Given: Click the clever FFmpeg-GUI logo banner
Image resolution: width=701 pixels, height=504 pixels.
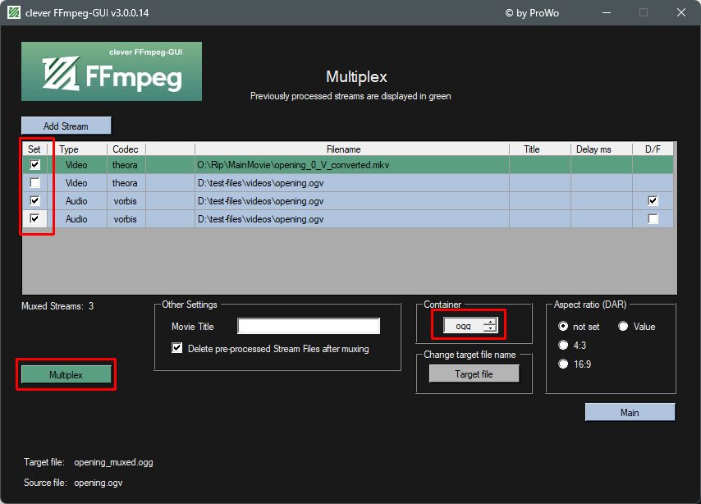Looking at the screenshot, I should pos(112,71).
